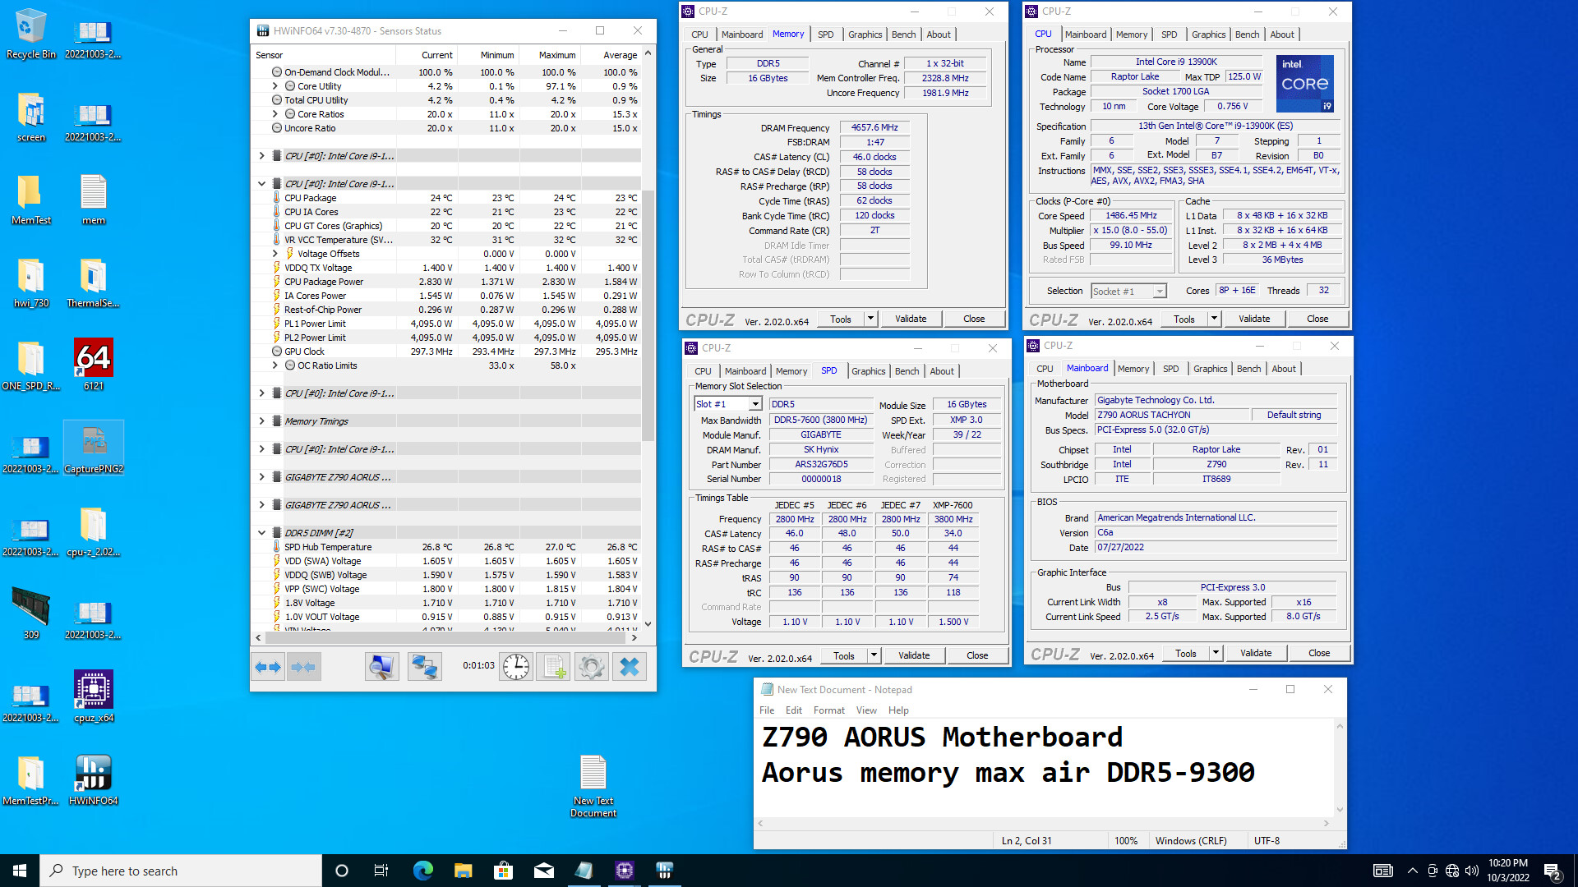This screenshot has height=887, width=1578.
Task: Open Slot #1 memory slot dropdown
Action: pyautogui.click(x=754, y=404)
